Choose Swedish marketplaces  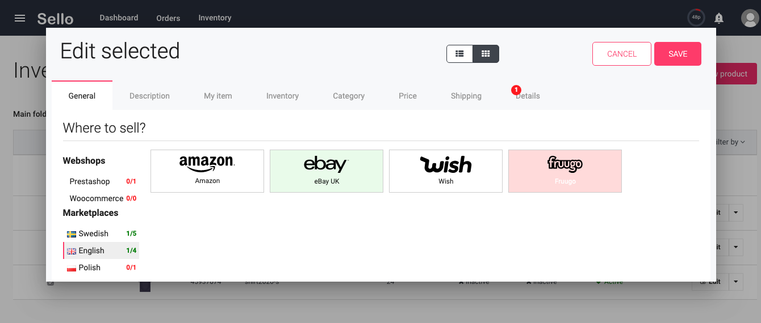coord(101,233)
